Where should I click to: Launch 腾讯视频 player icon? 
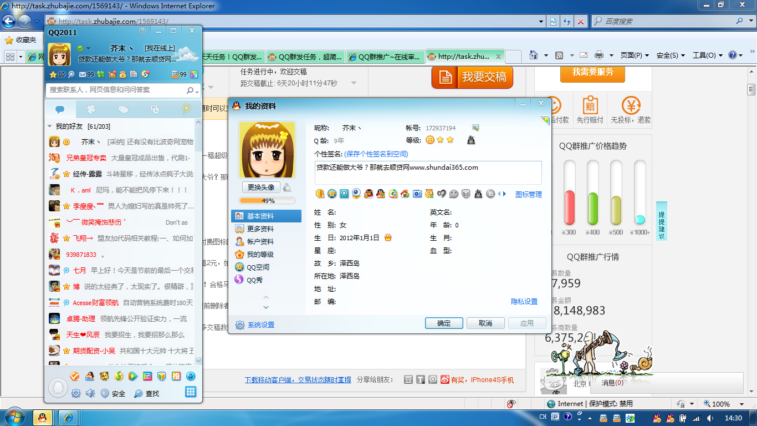coord(133,376)
